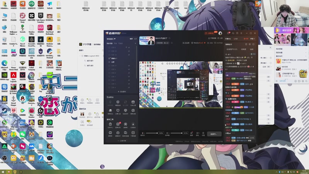Click the large streaming status button

tap(214, 134)
